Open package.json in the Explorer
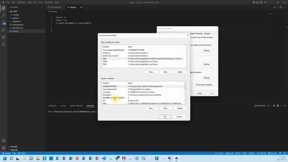Screen dimensions: 288x162 [x=18, y=25]
